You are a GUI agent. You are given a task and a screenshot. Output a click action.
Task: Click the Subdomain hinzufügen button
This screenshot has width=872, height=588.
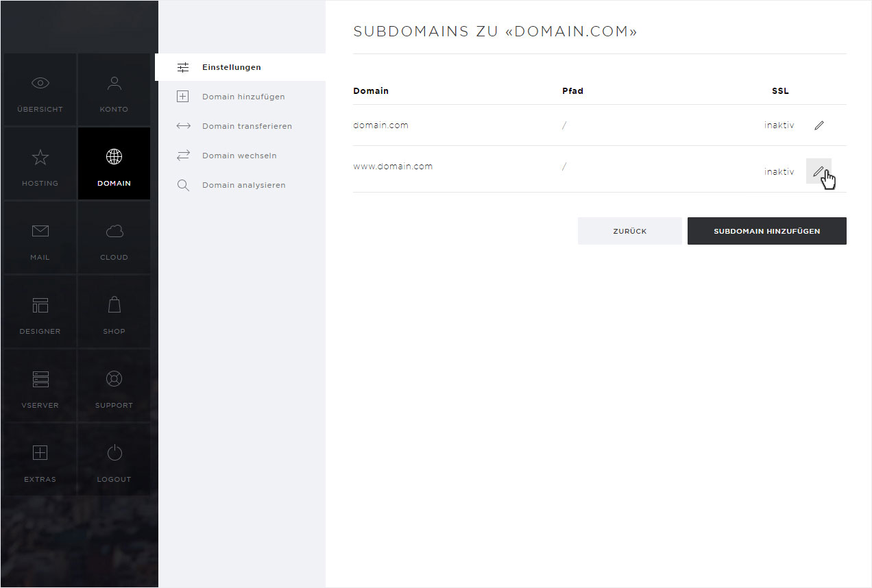pyautogui.click(x=767, y=231)
